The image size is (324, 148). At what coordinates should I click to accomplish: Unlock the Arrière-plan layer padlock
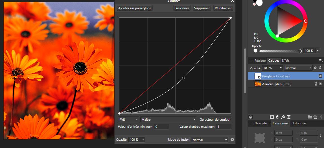point(316,84)
